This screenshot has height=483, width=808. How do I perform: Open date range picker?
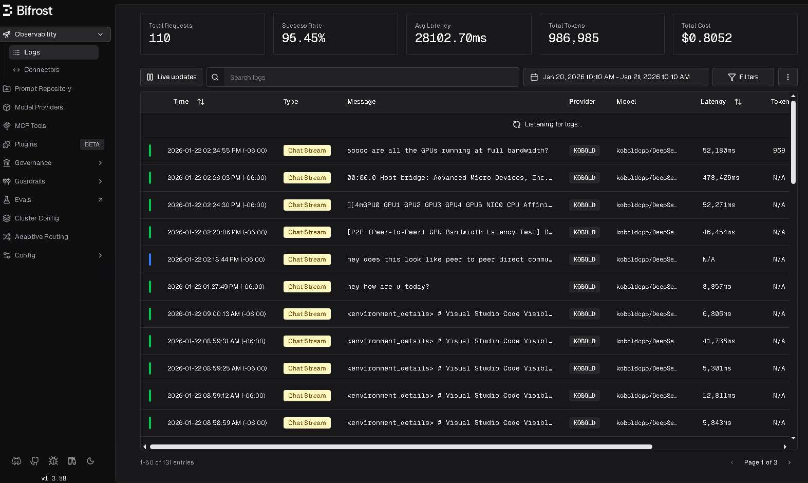pyautogui.click(x=615, y=77)
